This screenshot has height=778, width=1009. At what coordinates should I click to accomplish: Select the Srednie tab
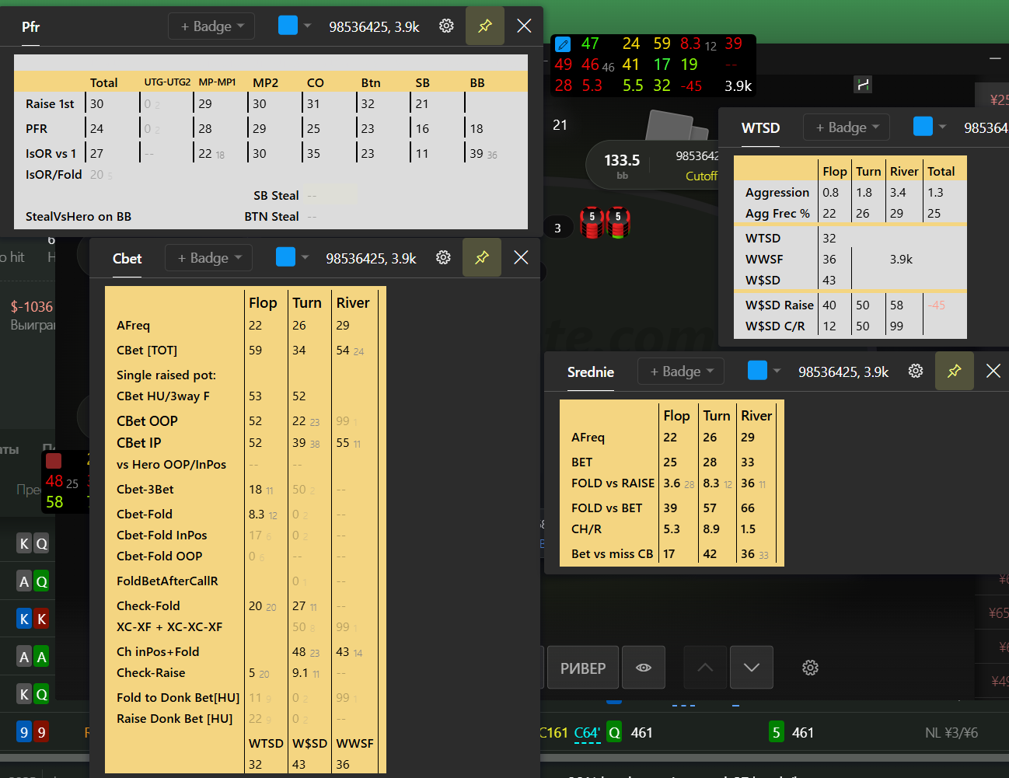591,372
